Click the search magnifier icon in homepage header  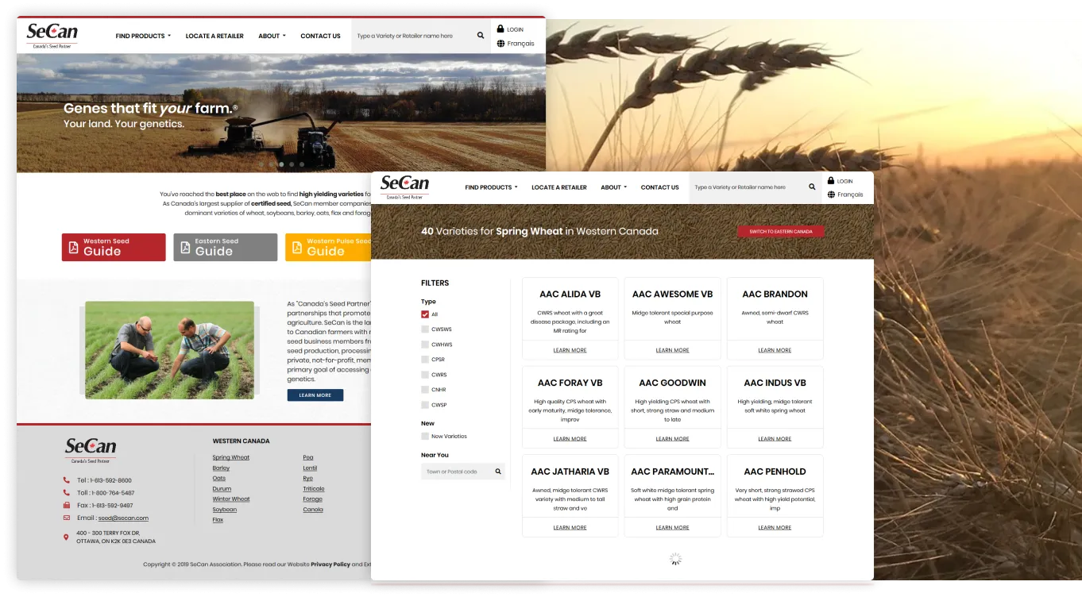click(481, 36)
